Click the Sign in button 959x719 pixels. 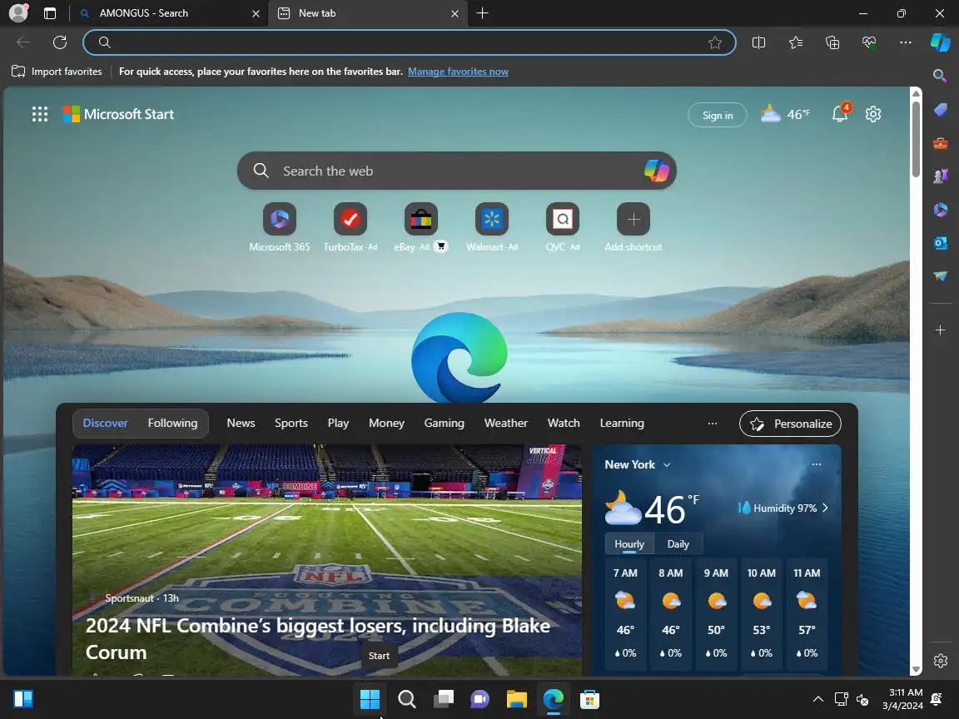pos(718,115)
